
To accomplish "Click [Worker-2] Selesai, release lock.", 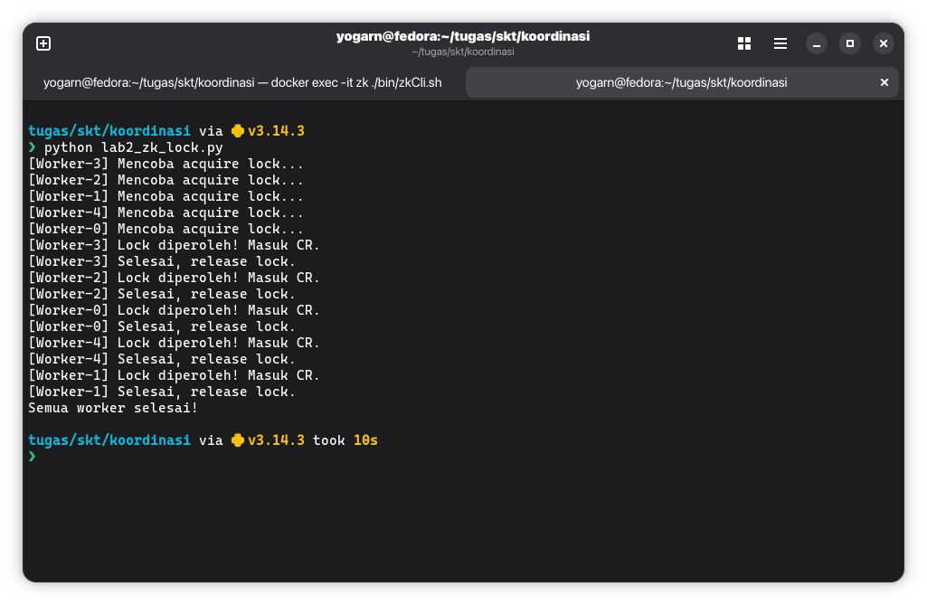I will (161, 294).
